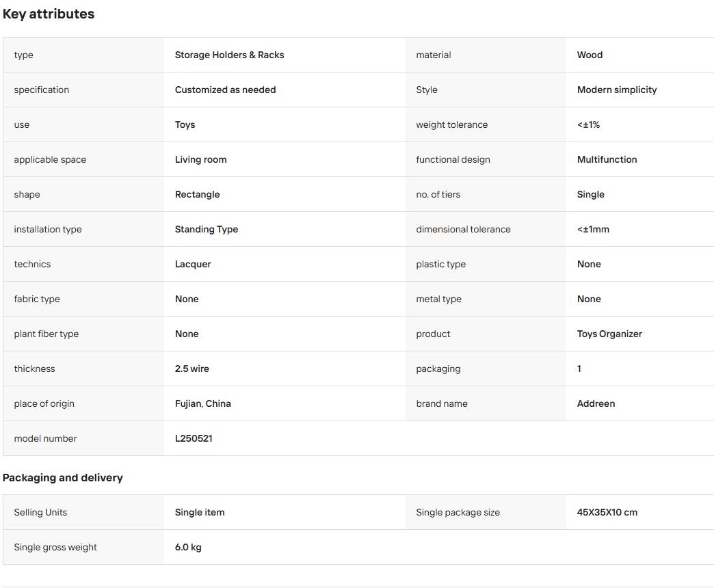The width and height of the screenshot is (714, 588).
Task: Select the Customized as needed specification
Action: (x=226, y=90)
